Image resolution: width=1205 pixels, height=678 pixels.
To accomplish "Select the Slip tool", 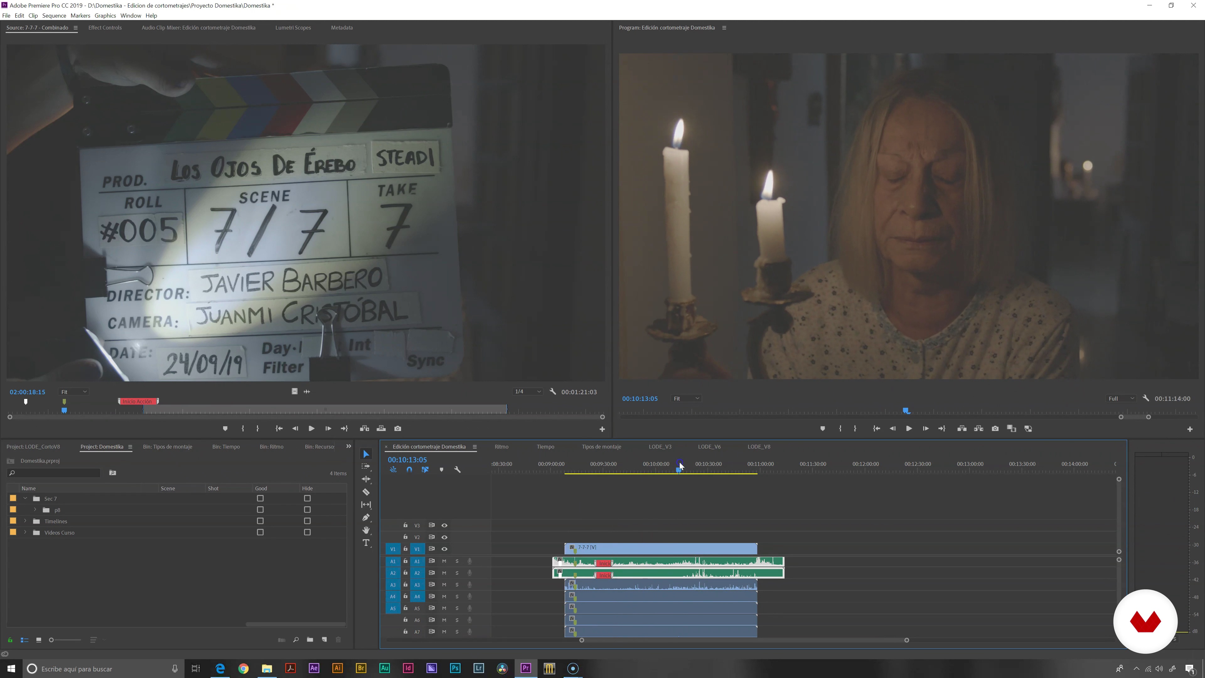I will pyautogui.click(x=366, y=504).
